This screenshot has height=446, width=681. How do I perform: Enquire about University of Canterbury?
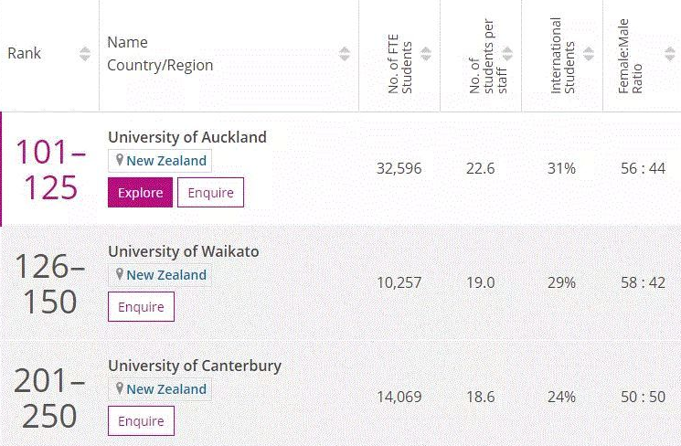141,420
